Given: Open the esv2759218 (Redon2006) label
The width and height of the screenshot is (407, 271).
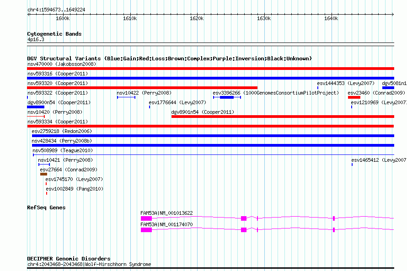Looking at the screenshot, I should [62, 131].
